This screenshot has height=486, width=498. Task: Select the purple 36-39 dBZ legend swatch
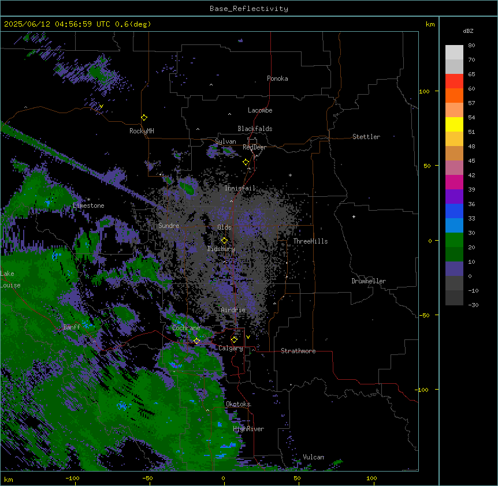point(454,197)
